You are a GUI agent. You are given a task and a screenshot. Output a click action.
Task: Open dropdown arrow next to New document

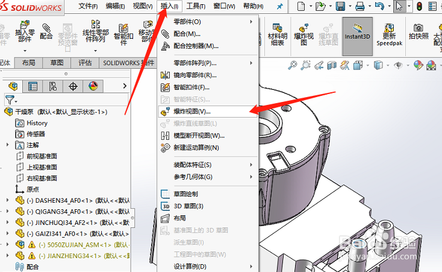pyautogui.click(x=311, y=6)
